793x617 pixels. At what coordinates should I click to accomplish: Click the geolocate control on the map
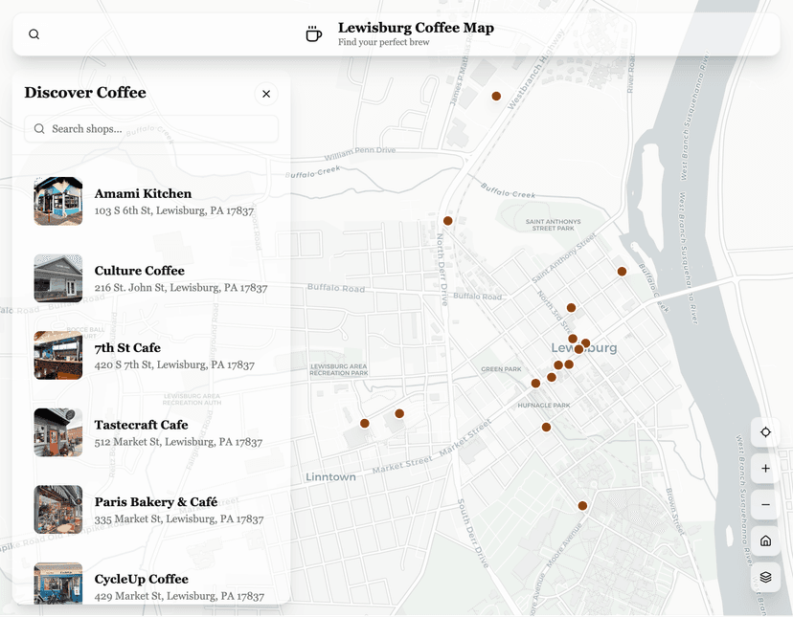(x=765, y=431)
